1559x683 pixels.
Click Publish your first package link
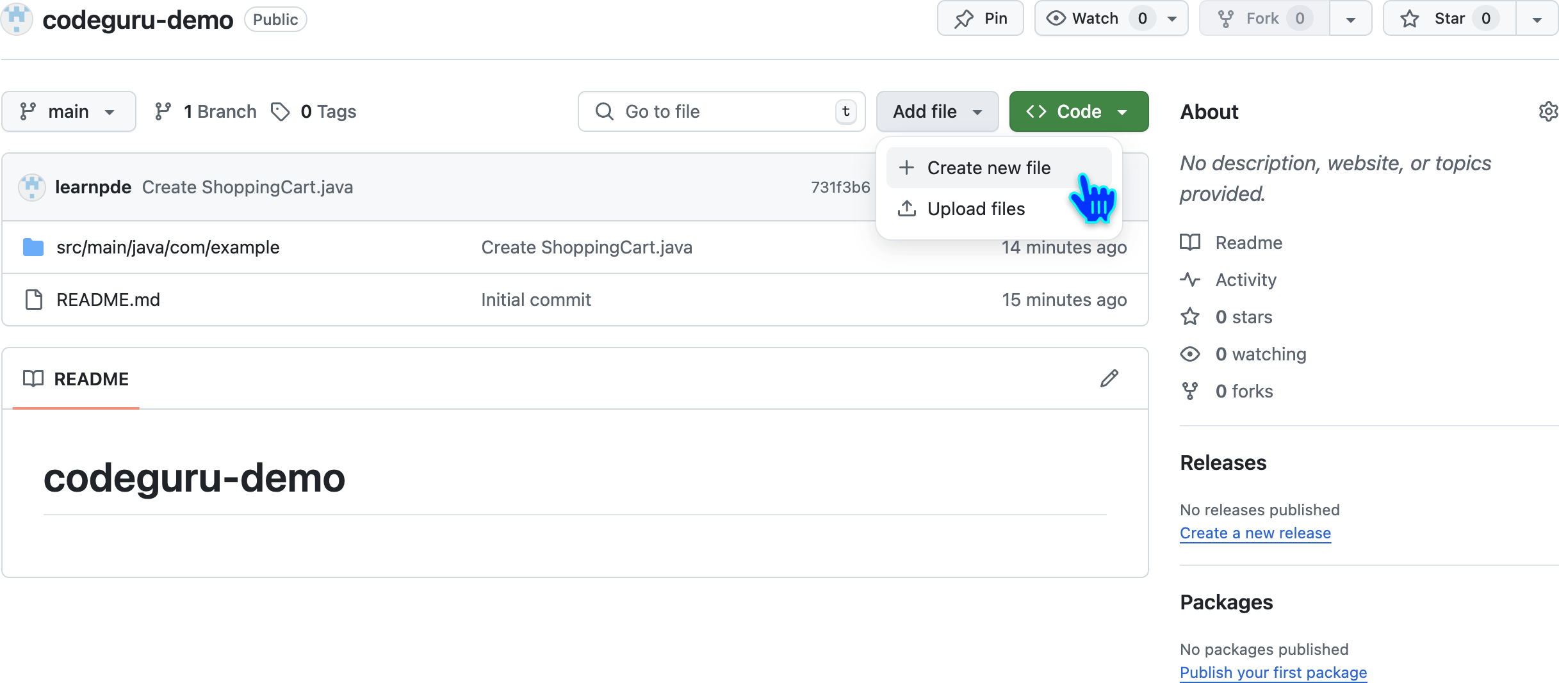pos(1273,672)
